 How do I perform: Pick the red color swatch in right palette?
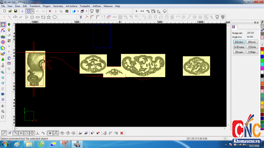point(262,49)
